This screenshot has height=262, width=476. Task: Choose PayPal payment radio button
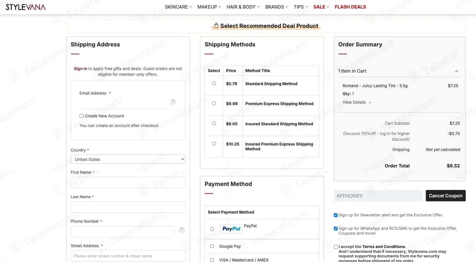click(x=212, y=229)
